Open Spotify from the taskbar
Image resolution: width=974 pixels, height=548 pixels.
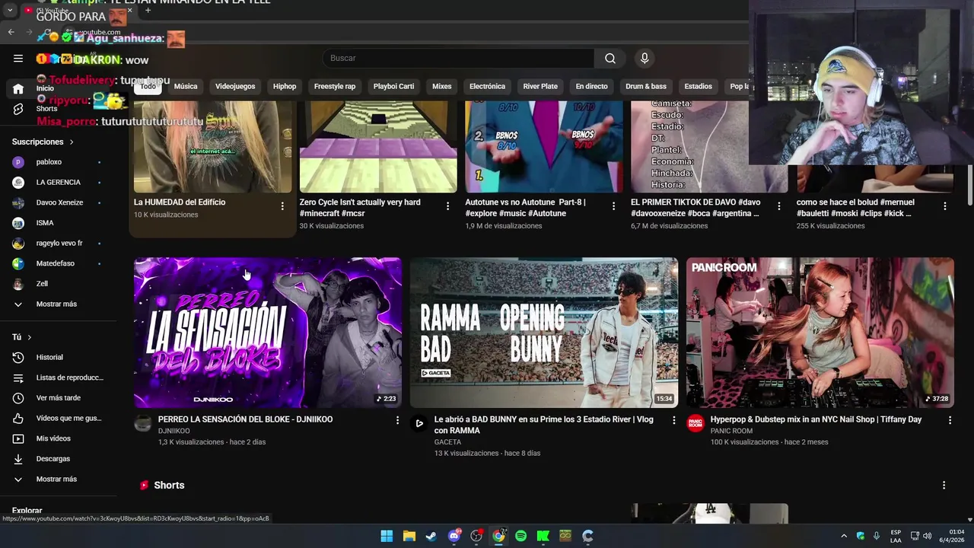click(x=520, y=536)
